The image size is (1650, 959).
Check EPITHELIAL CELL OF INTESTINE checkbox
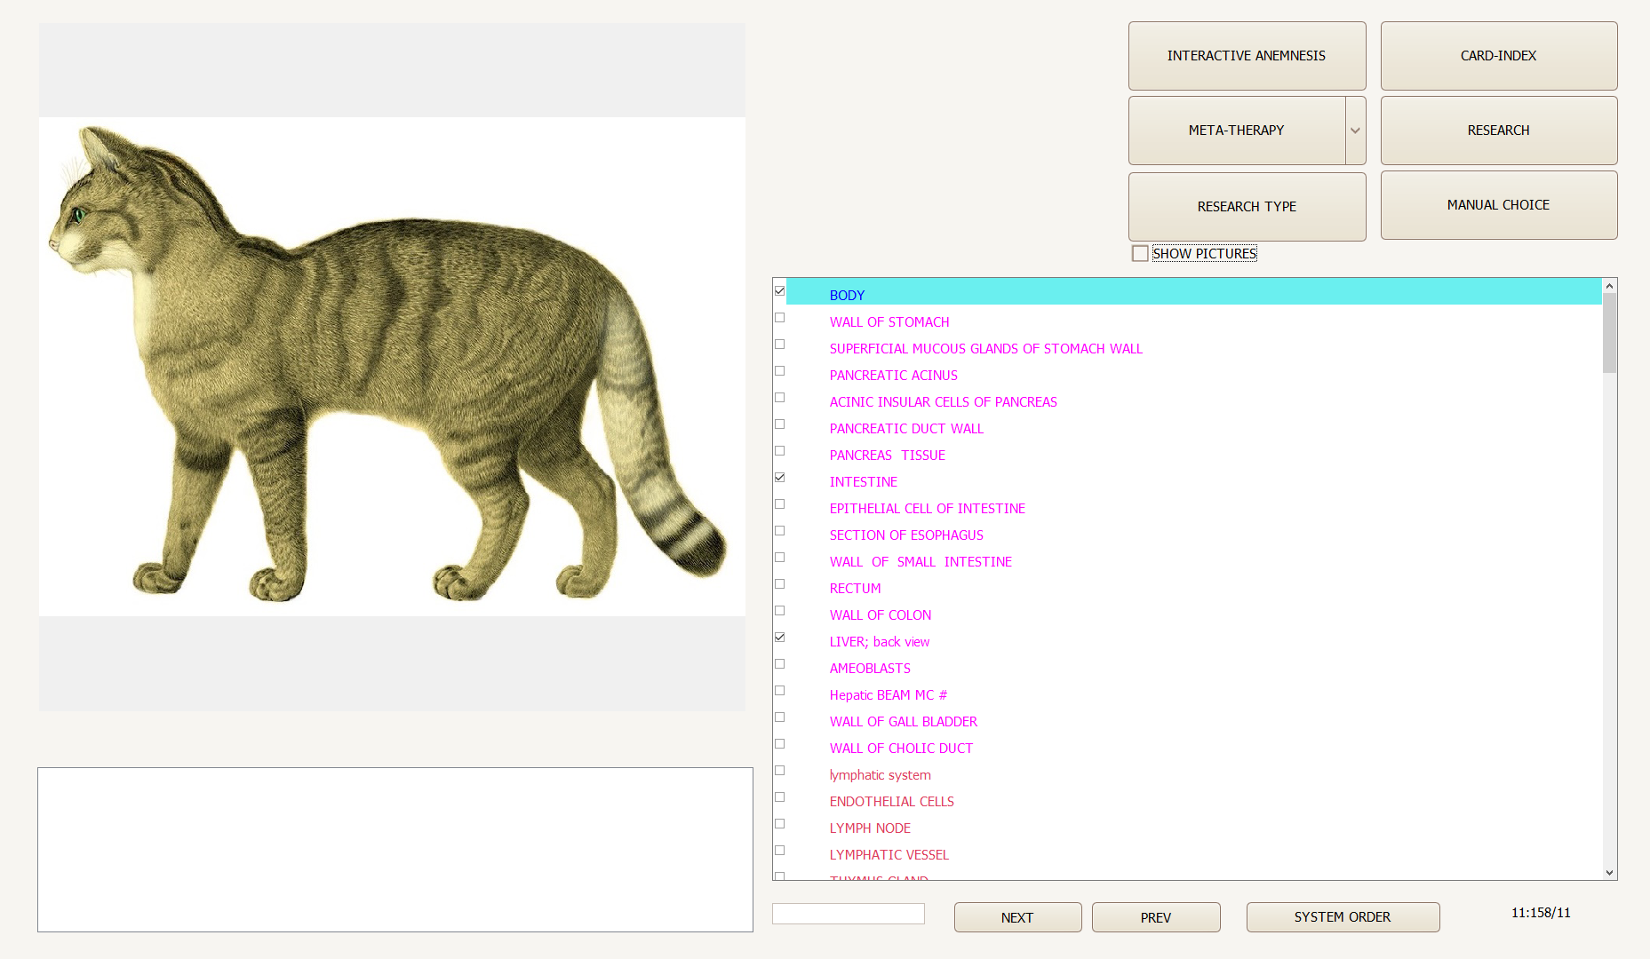(x=779, y=504)
